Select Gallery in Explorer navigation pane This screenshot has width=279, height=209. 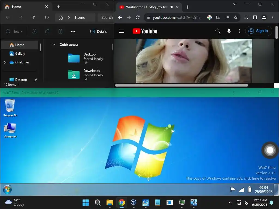coord(20,54)
